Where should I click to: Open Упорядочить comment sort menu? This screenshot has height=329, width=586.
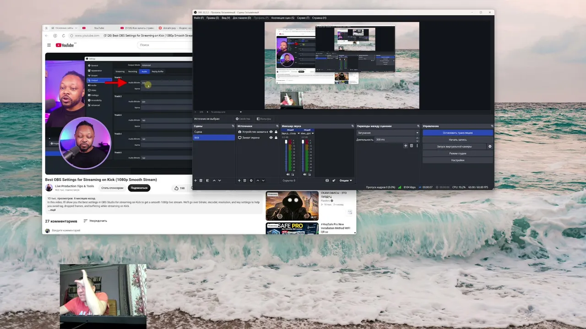pyautogui.click(x=95, y=221)
